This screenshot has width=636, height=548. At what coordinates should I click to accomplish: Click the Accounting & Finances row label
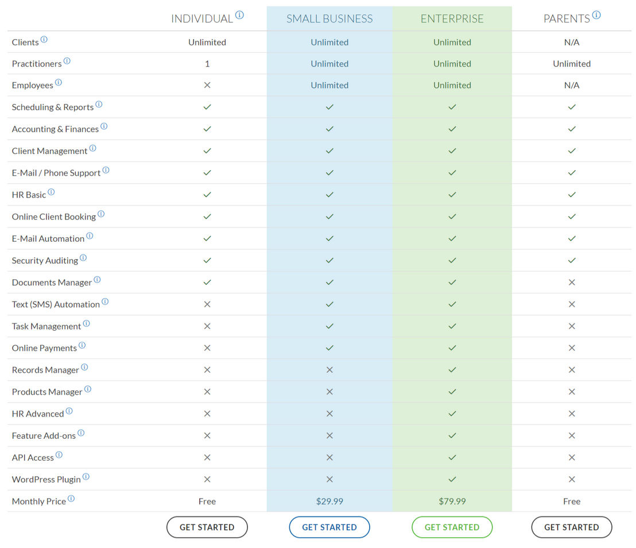point(55,129)
